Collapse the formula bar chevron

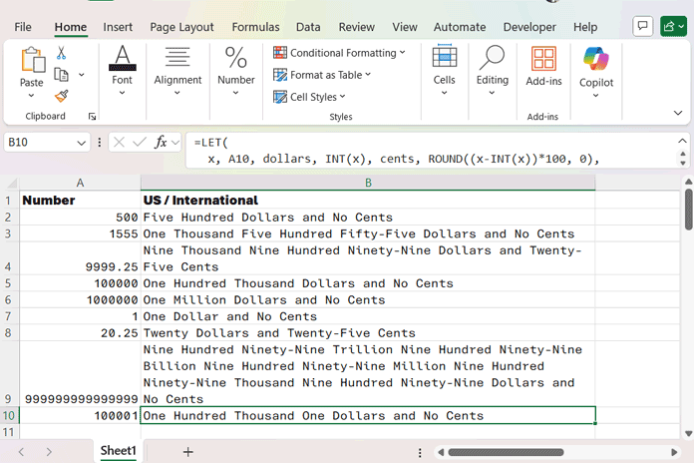(x=682, y=141)
